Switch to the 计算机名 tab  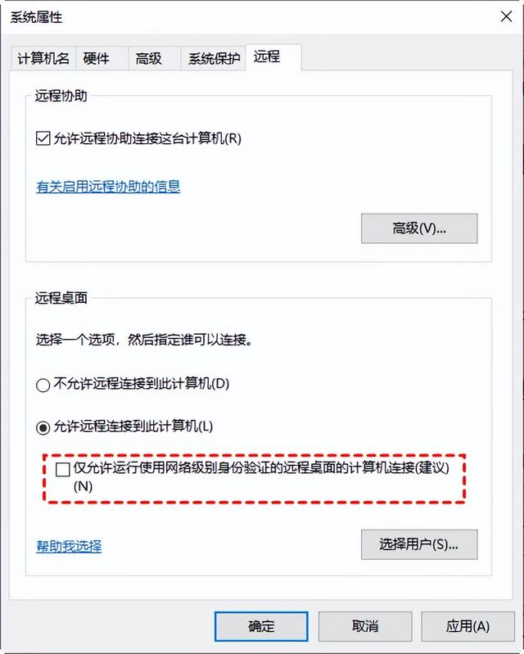tap(43, 58)
